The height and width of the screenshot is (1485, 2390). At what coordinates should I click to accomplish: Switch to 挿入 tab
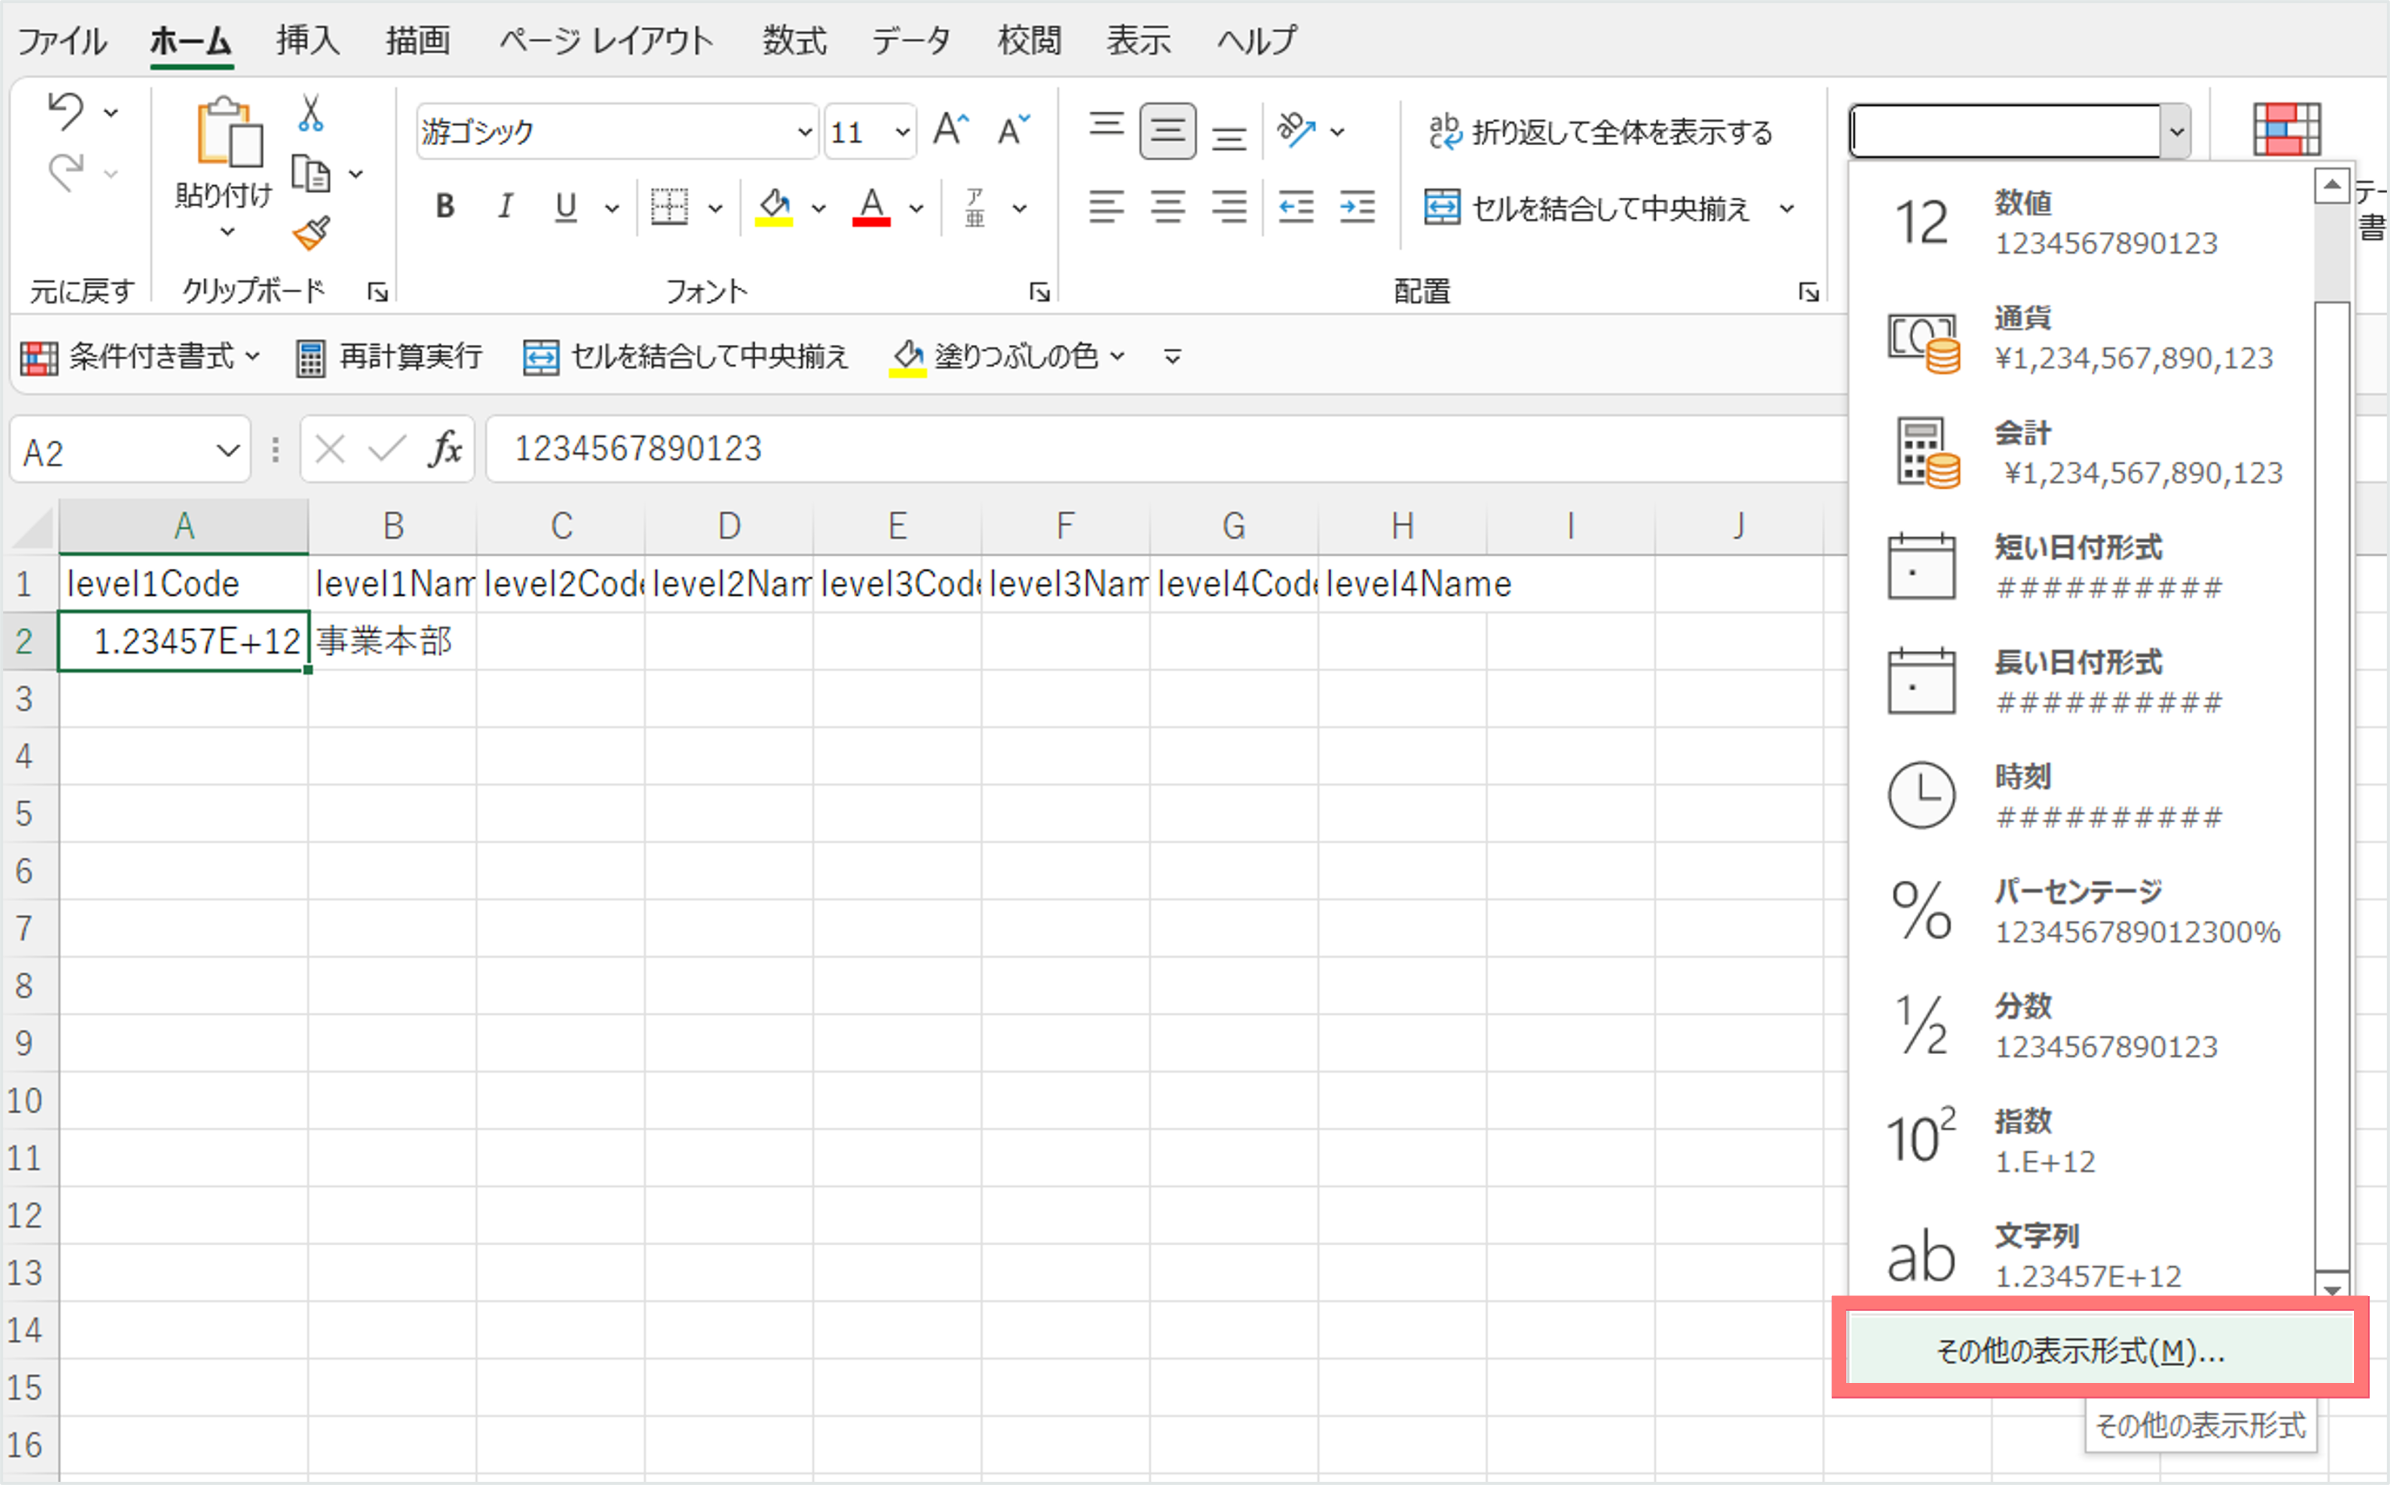(307, 41)
